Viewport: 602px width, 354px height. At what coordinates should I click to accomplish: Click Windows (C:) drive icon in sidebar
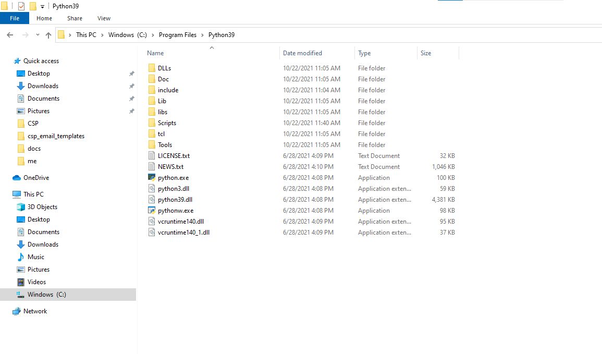[x=21, y=295]
